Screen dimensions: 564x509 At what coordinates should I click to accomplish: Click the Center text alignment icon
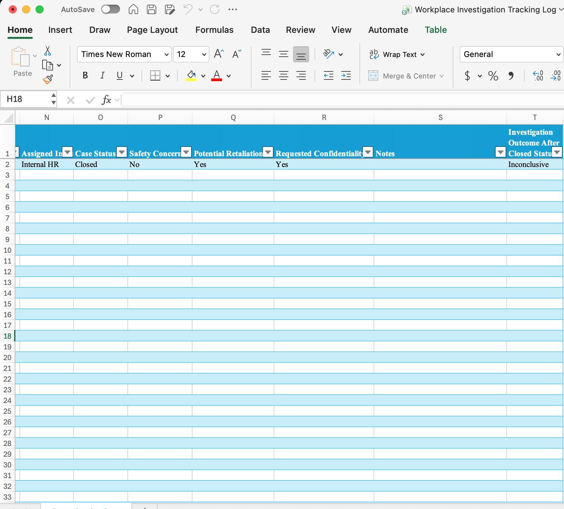click(284, 76)
